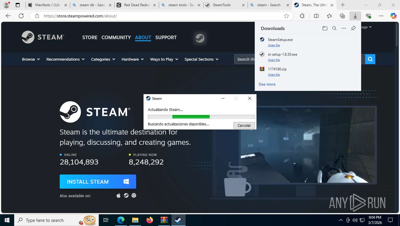
Task: Open the browser profile avatar icon
Action: tap(6, 5)
